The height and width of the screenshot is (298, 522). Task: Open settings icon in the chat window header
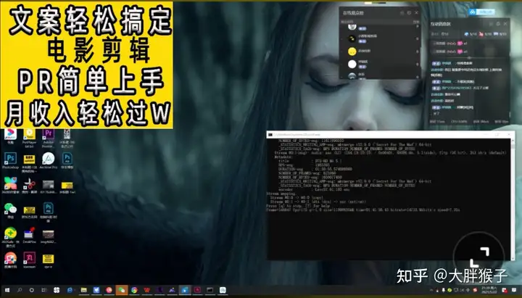click(498, 24)
